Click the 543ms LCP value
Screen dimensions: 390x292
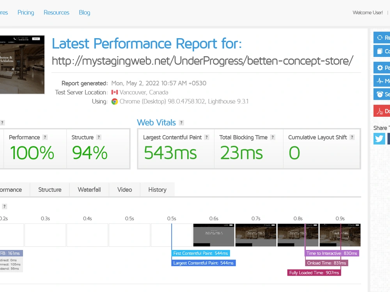[170, 153]
